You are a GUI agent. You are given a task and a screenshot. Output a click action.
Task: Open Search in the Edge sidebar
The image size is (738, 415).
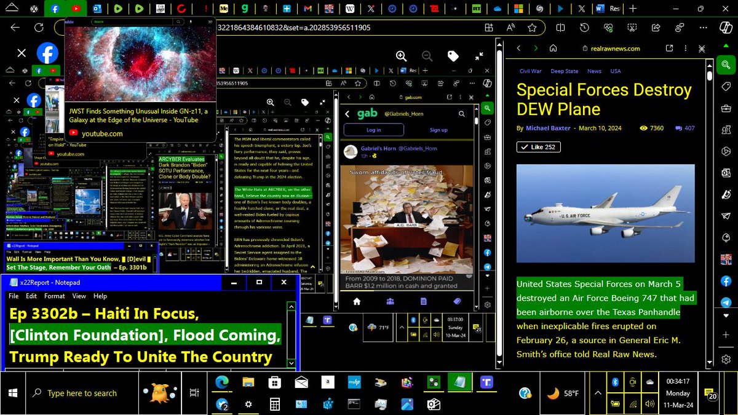pos(726,65)
